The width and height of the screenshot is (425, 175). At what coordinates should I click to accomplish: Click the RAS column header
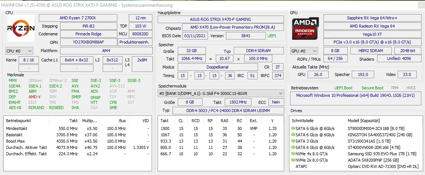click(x=224, y=121)
